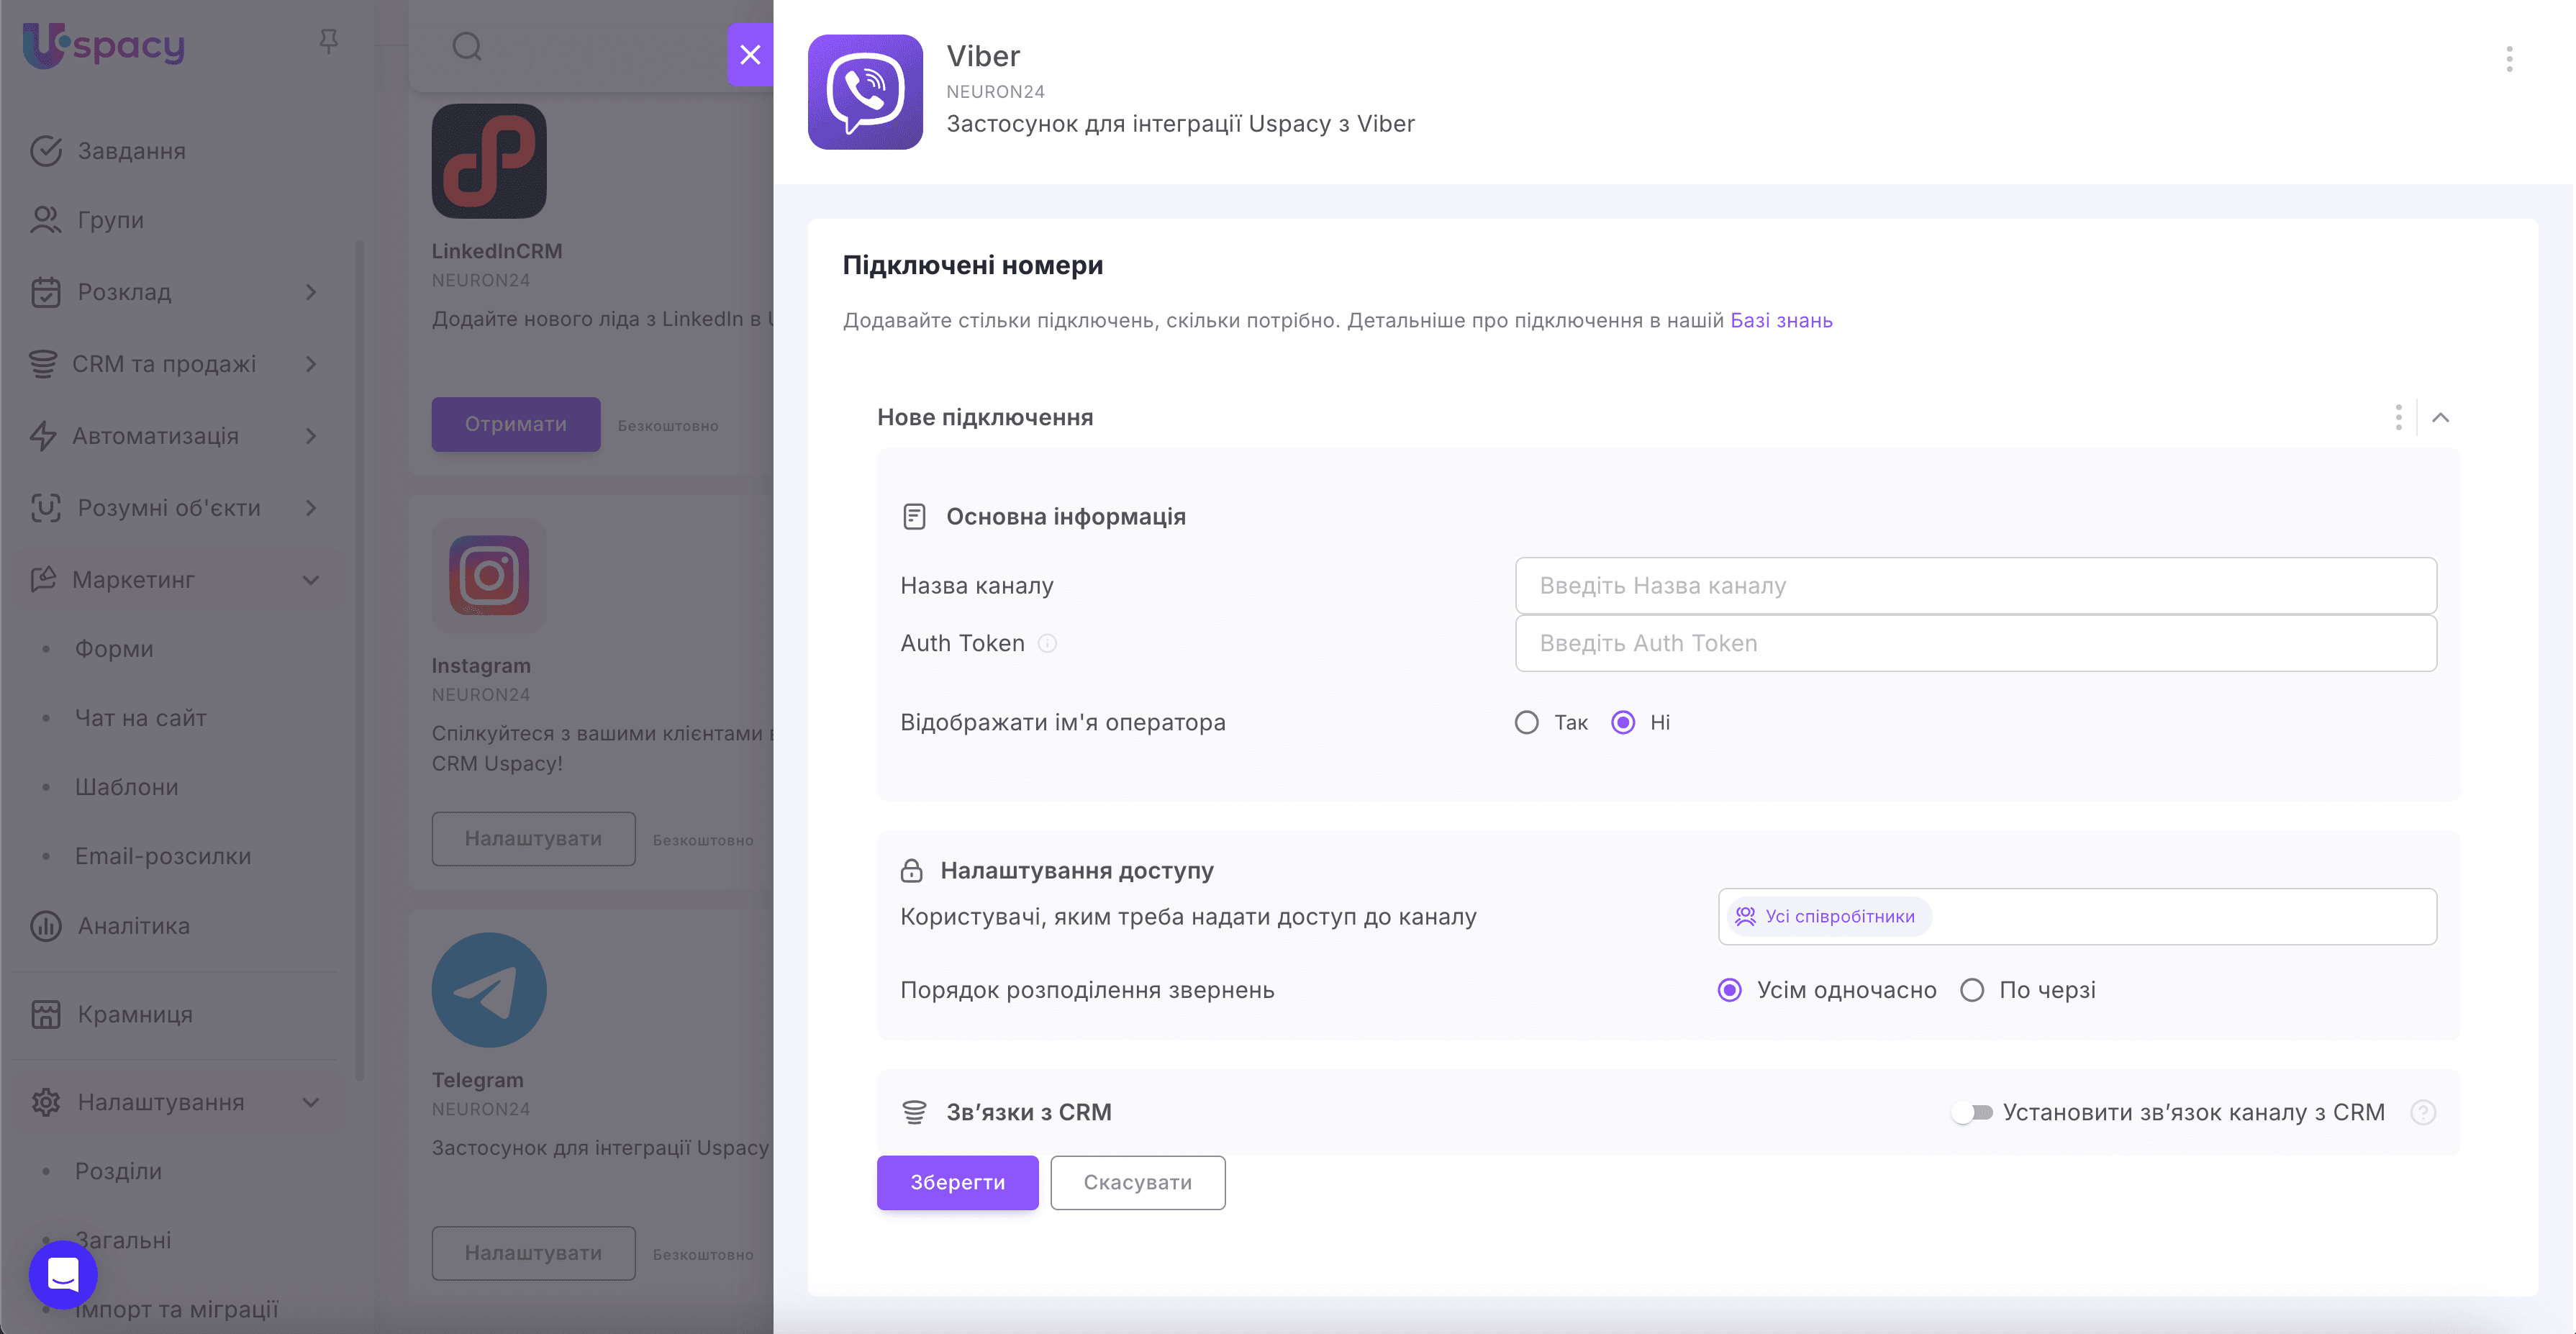
Task: Click the Крамниця shopping icon
Action: [x=45, y=1013]
